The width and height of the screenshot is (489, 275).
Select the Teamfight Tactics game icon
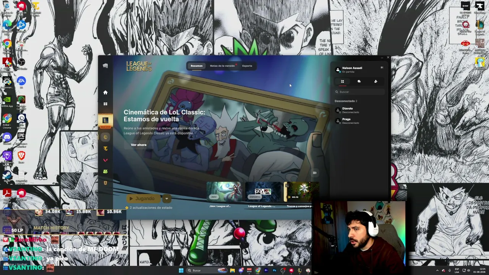click(105, 149)
